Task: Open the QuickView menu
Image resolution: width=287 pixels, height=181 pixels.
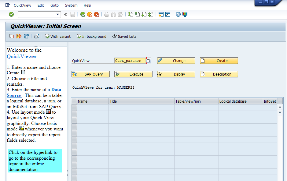Action: 22,5
